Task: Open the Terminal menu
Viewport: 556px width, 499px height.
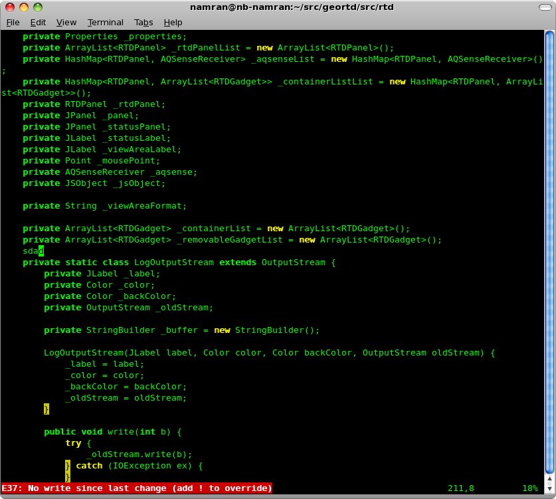Action: point(105,22)
